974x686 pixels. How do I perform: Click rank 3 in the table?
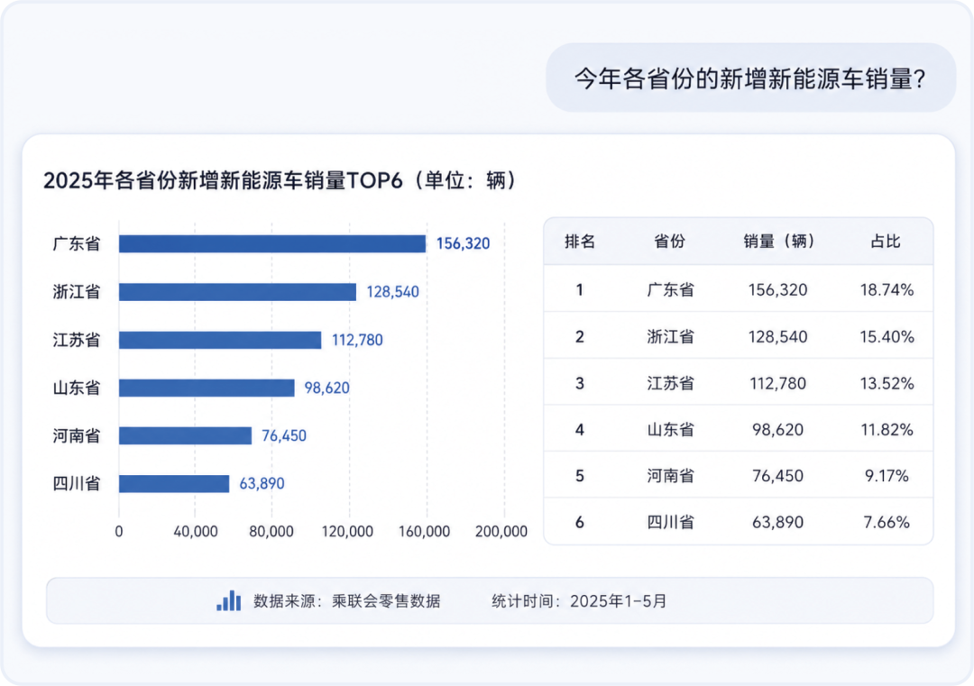(580, 383)
